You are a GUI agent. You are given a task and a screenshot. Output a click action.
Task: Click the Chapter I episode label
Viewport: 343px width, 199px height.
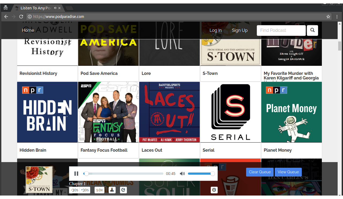tap(77, 183)
